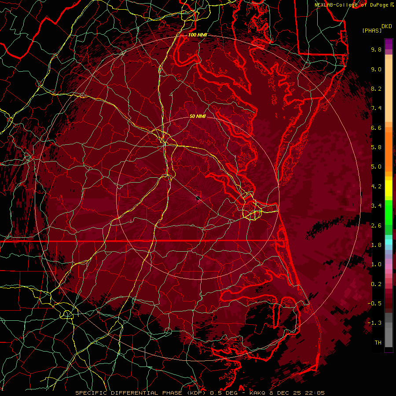Click the -0.5 scale value
The height and width of the screenshot is (396, 396).
374,304
